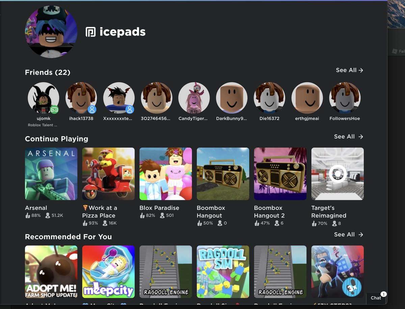Click the Boombox Hangout 2 title
The width and height of the screenshot is (405, 309).
(269, 212)
